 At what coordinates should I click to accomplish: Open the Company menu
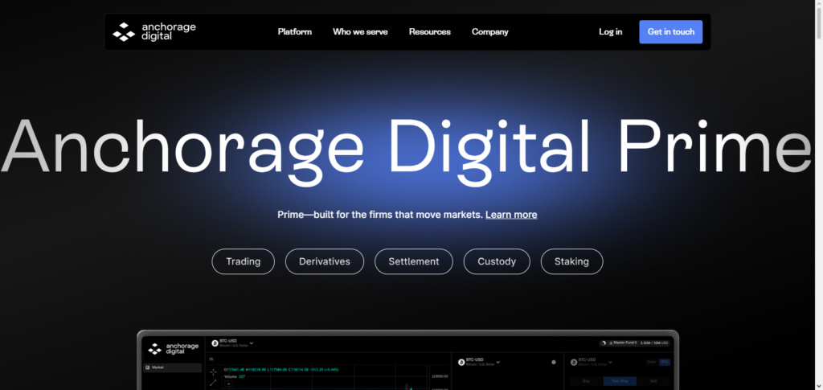pyautogui.click(x=489, y=31)
